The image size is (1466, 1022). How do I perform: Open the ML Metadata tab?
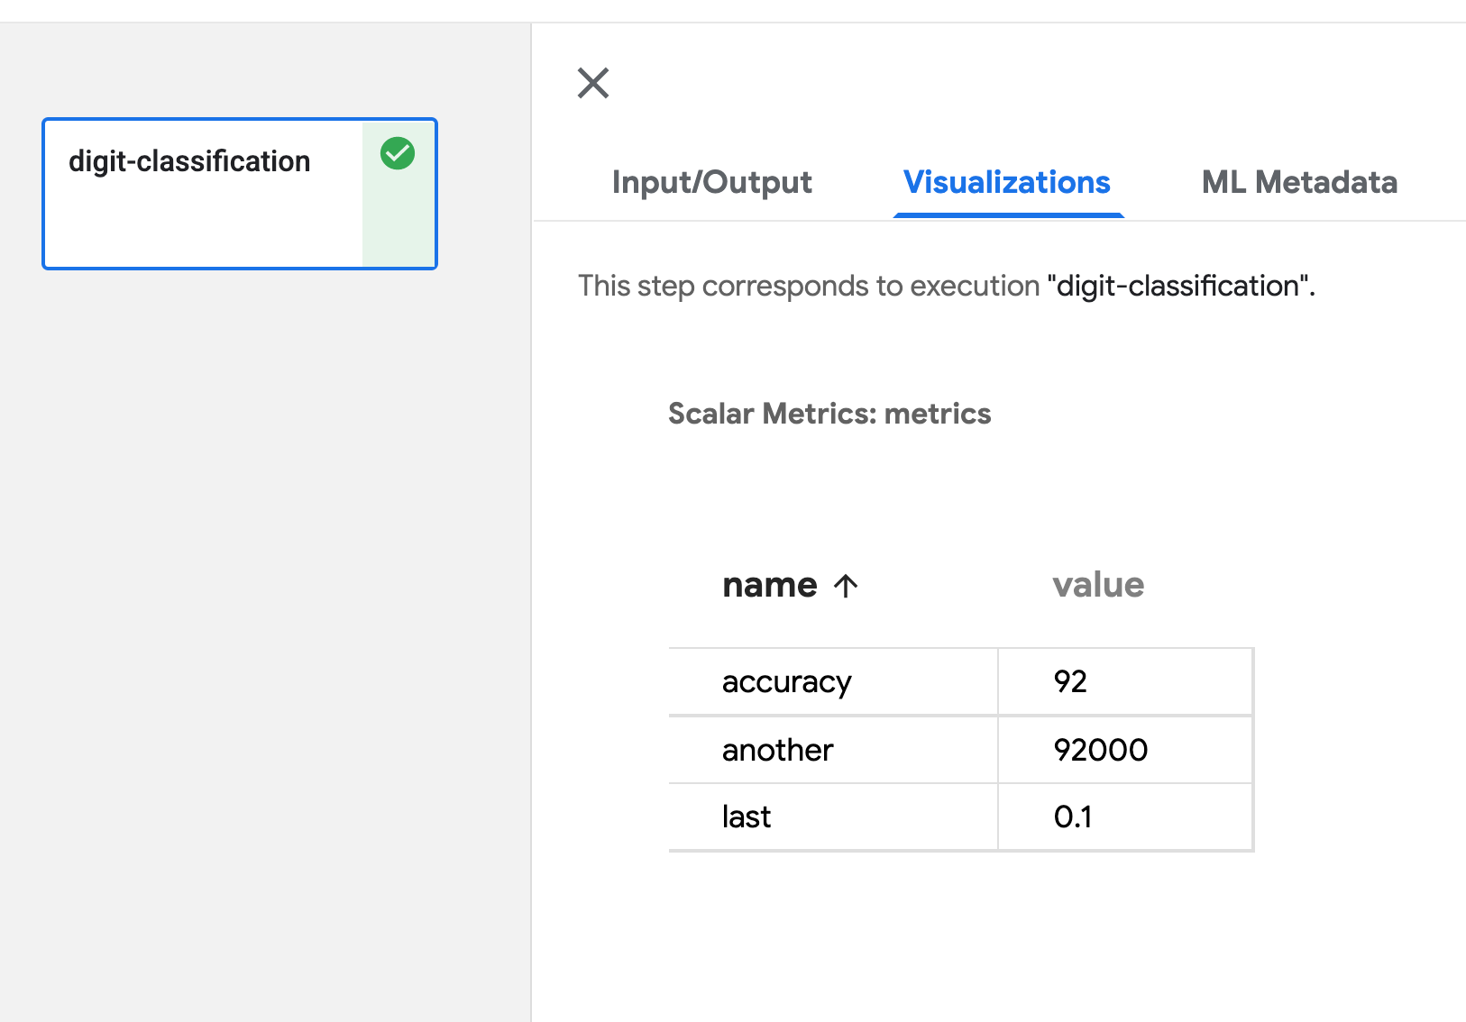[x=1299, y=183]
